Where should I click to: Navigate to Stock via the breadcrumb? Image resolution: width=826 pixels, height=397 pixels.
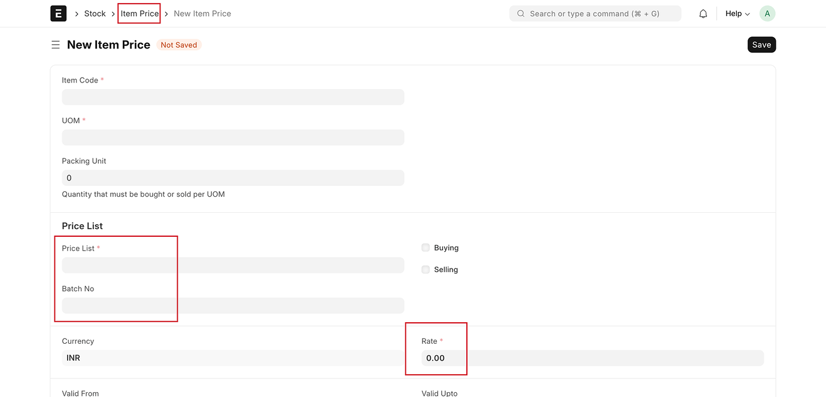(95, 13)
